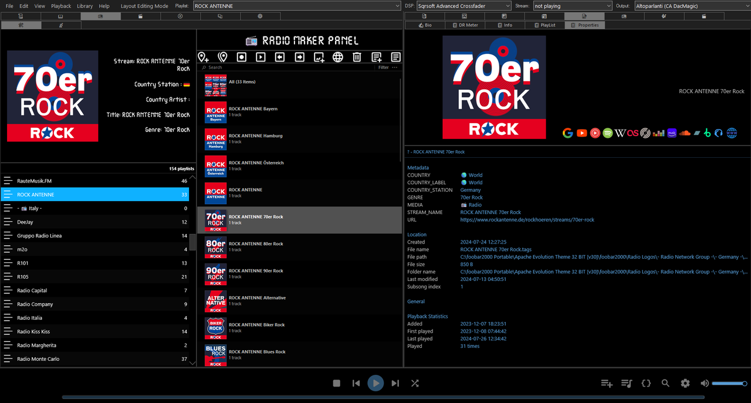Skip to previous track
The width and height of the screenshot is (751, 403).
tap(356, 383)
